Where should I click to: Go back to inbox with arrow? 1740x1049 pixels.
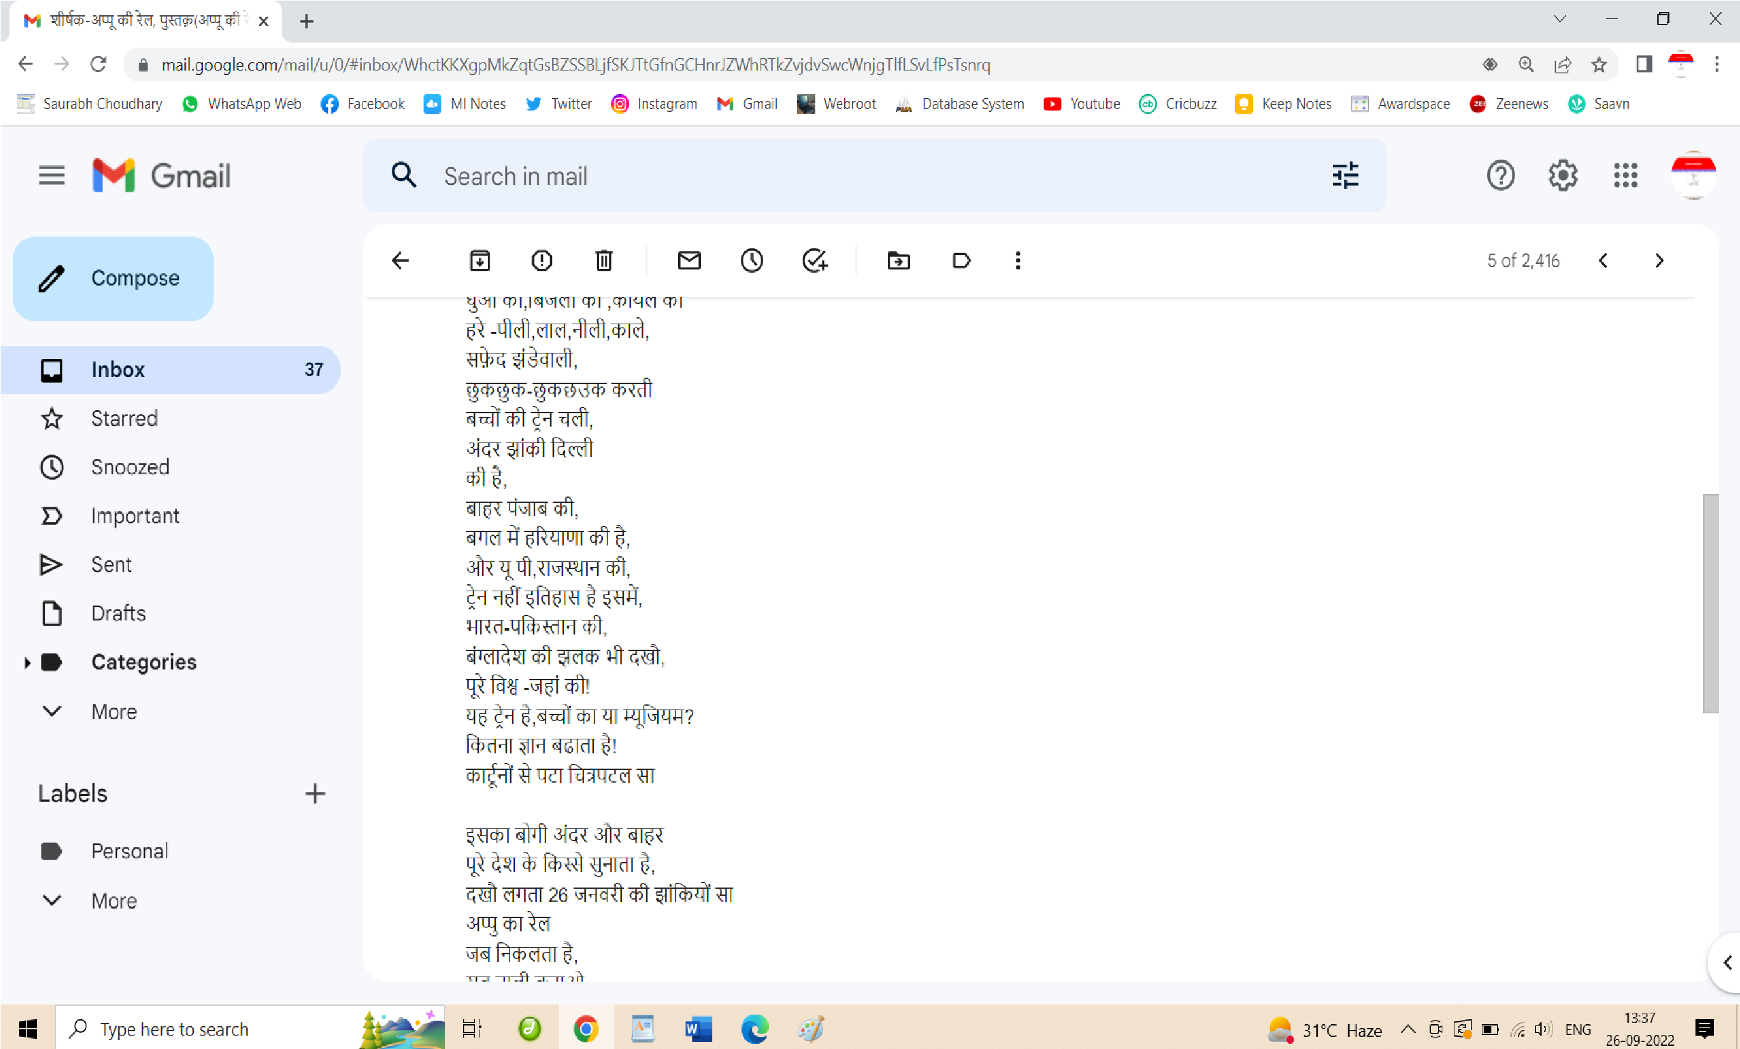pos(401,261)
